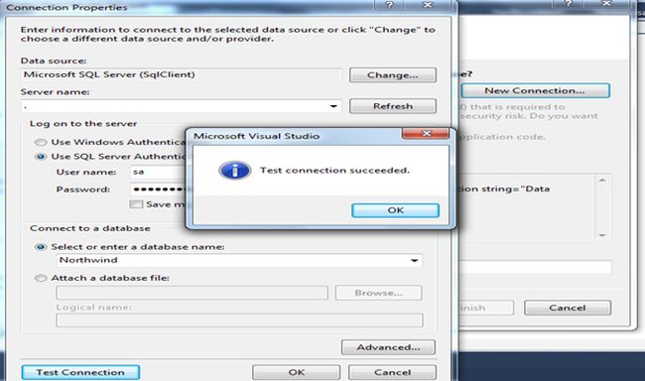The height and width of the screenshot is (381, 645).
Task: Open the Server name dropdown arrow
Action: pyautogui.click(x=333, y=106)
